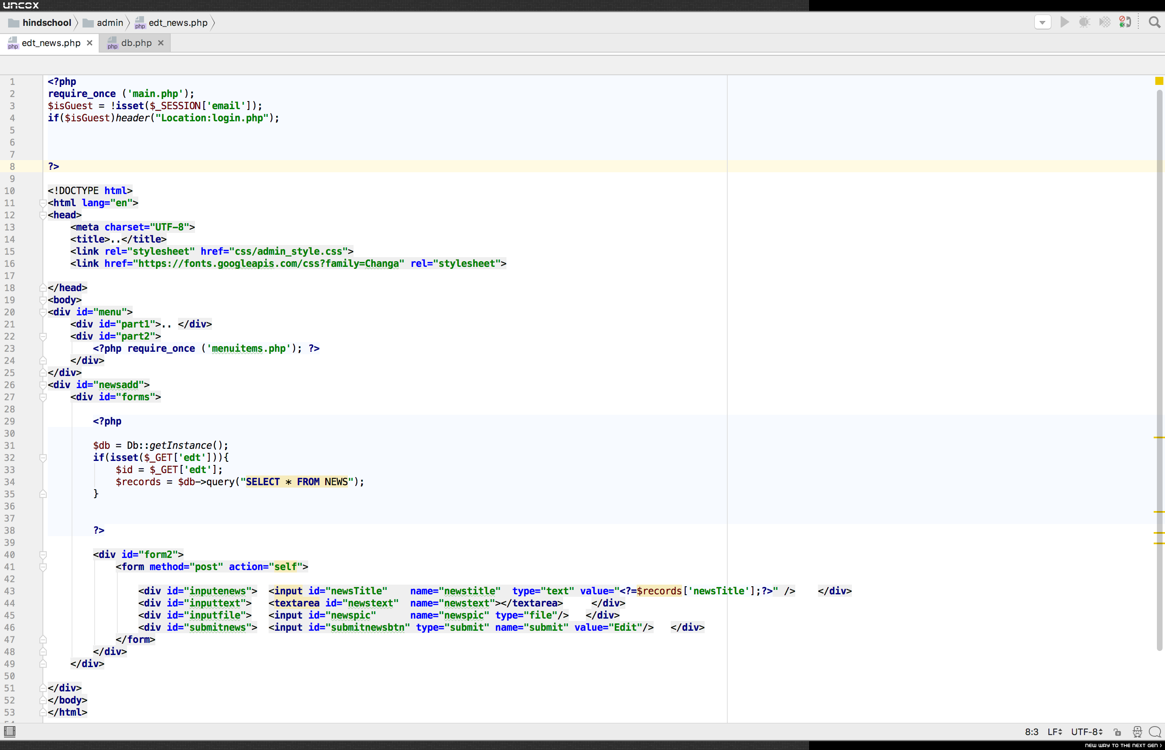Click the highlighted $records on line 43
1165x750 pixels.
tap(659, 591)
